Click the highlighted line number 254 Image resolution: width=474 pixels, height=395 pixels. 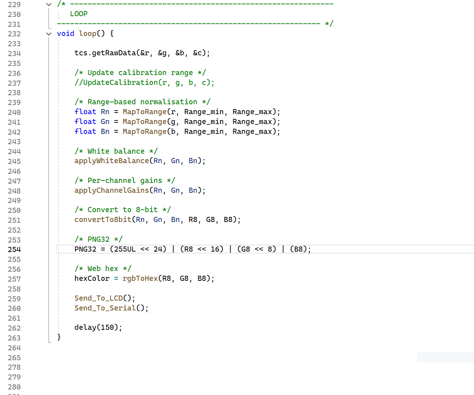click(x=14, y=250)
